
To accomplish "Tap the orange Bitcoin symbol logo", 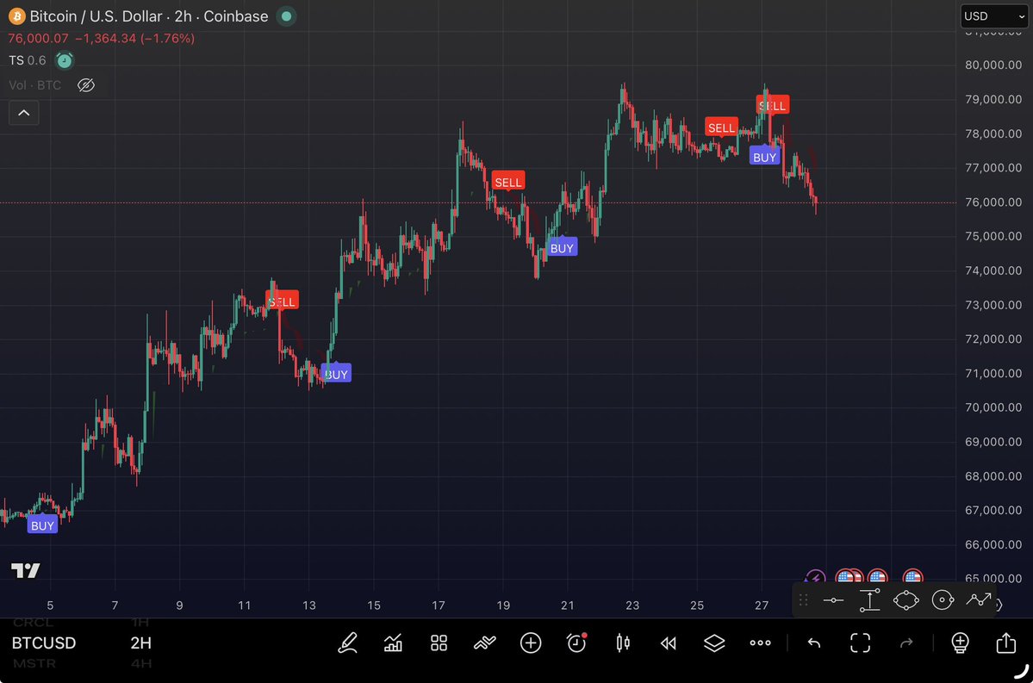I will pyautogui.click(x=16, y=16).
